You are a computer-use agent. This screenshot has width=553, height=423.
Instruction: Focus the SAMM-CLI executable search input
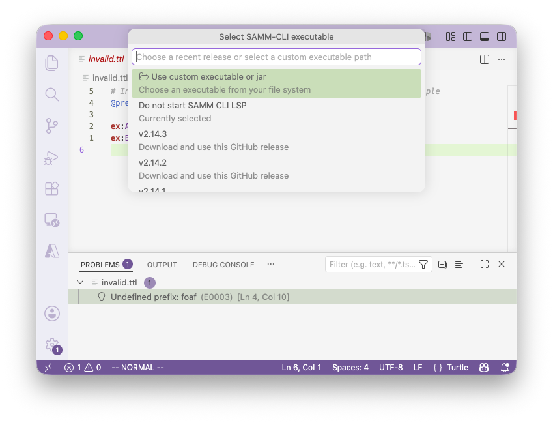(x=276, y=57)
